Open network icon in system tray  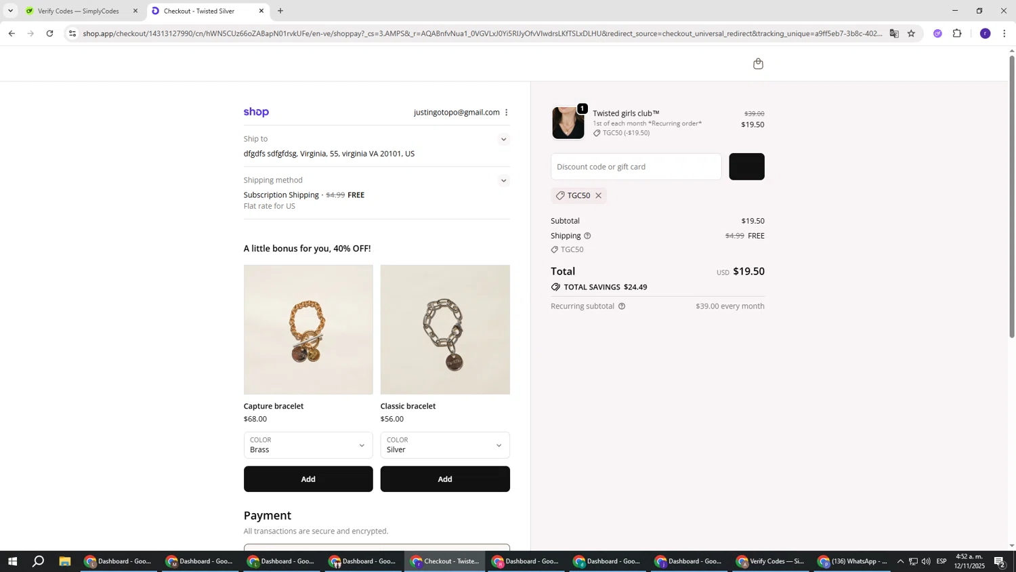[x=913, y=561]
